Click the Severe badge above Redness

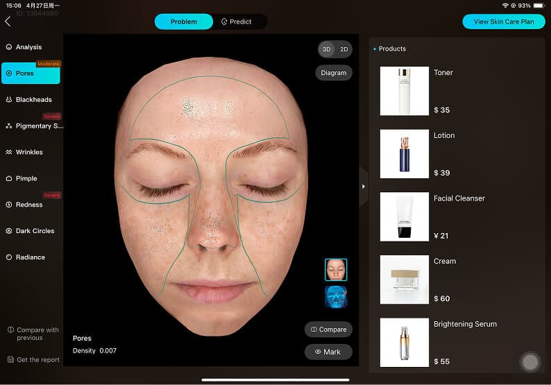(x=51, y=196)
